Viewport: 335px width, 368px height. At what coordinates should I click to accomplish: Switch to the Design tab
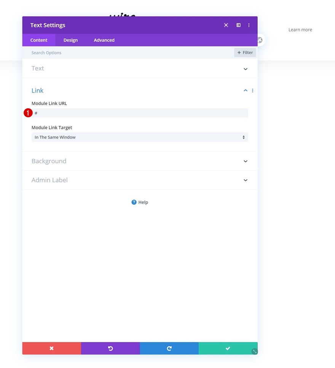pyautogui.click(x=70, y=40)
